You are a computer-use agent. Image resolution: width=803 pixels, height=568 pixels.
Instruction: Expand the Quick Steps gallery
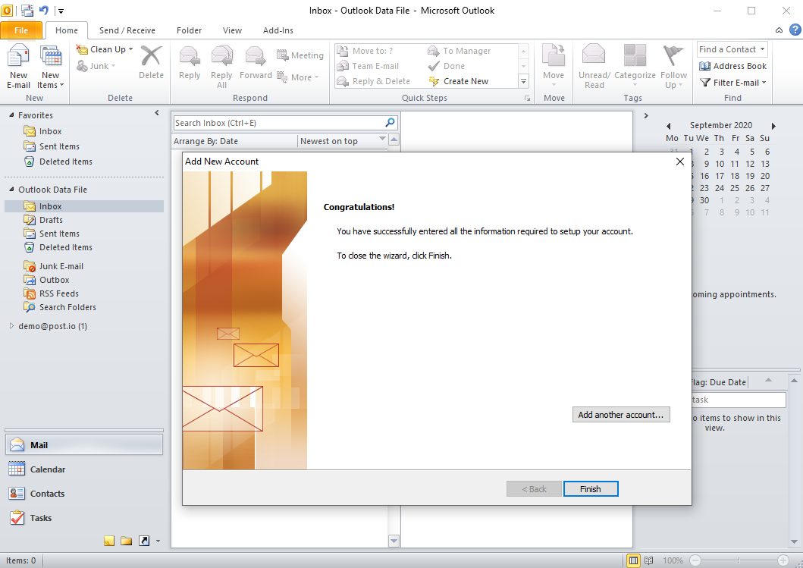523,81
